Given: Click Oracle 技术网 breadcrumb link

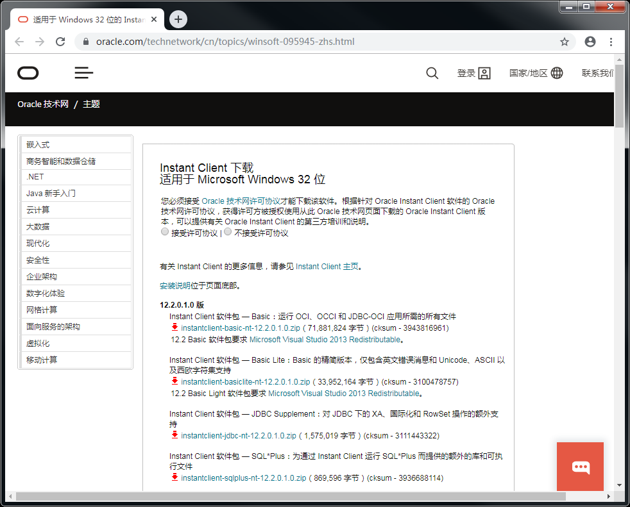Looking at the screenshot, I should (x=43, y=104).
